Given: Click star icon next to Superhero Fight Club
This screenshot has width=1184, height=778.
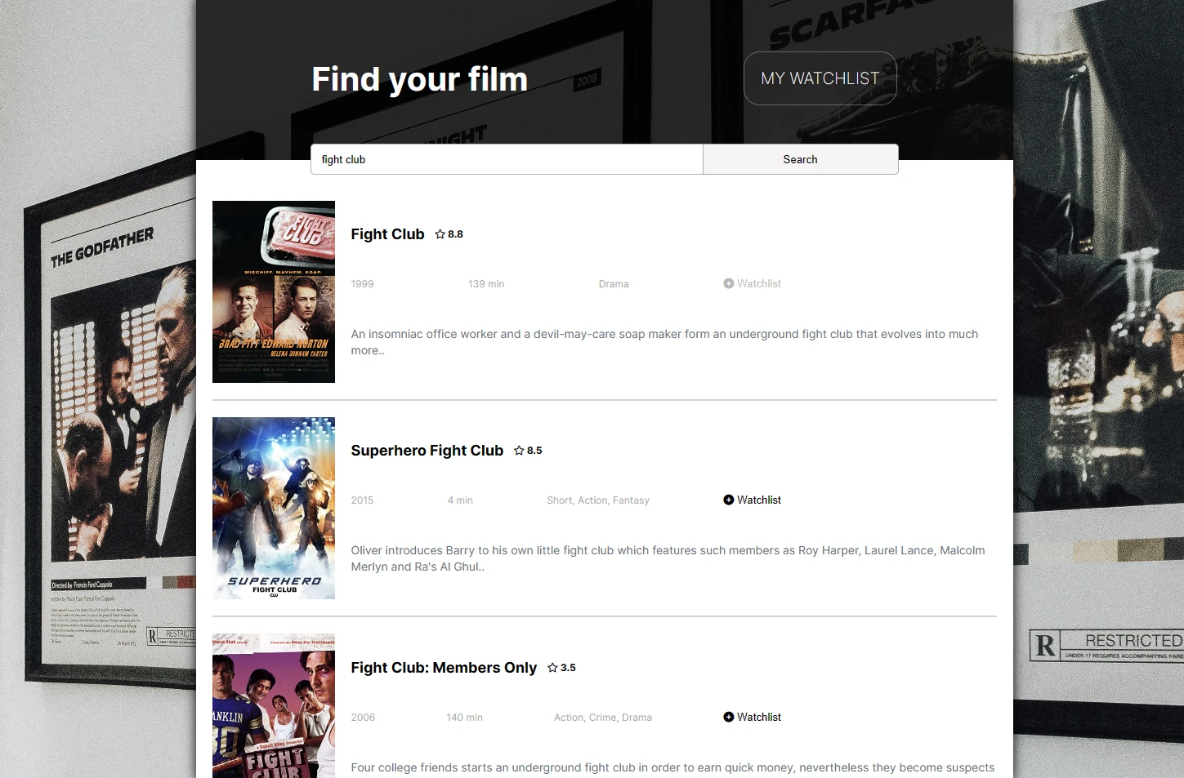Looking at the screenshot, I should [x=519, y=451].
